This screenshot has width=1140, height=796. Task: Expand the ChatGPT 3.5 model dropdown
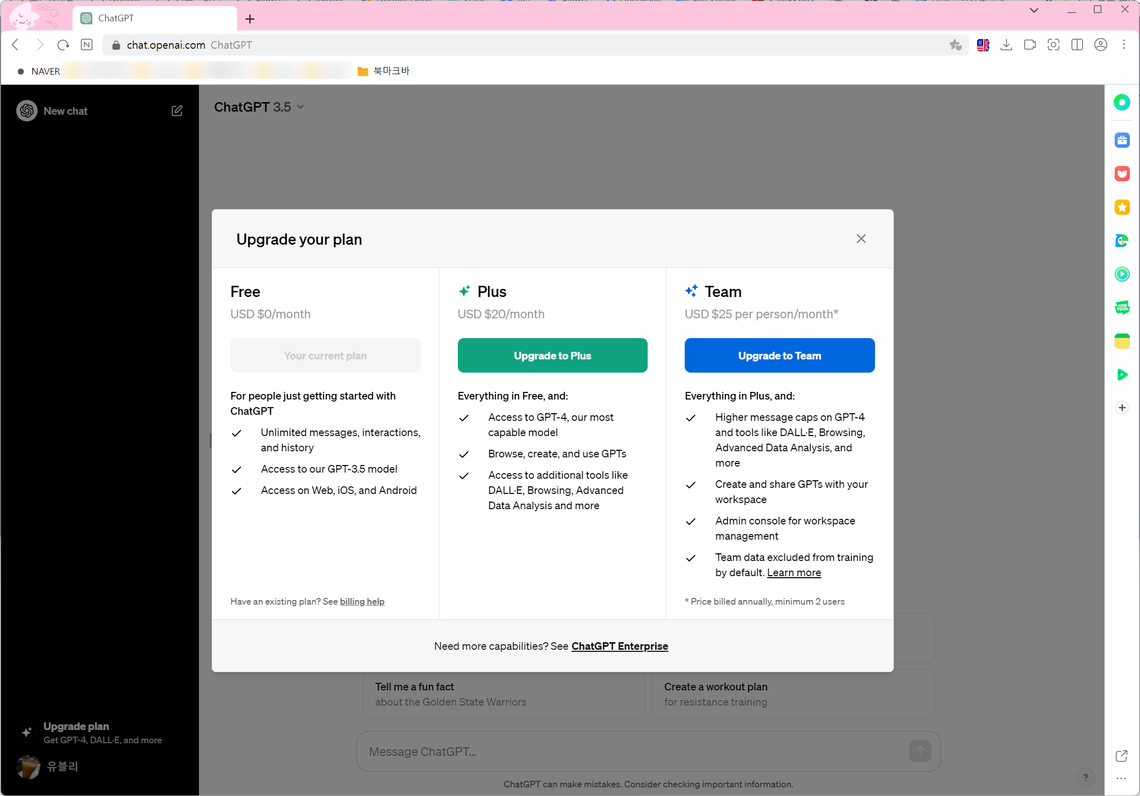[259, 107]
